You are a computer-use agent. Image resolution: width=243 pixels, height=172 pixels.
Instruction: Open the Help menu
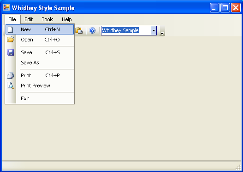(x=67, y=19)
